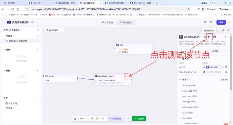Viewport: 233px width, 125px height.
Task: Open conversation management setting
Action: click(x=11, y=103)
